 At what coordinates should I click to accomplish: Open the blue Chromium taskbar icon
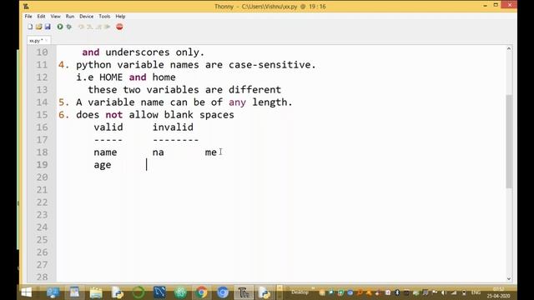223,292
